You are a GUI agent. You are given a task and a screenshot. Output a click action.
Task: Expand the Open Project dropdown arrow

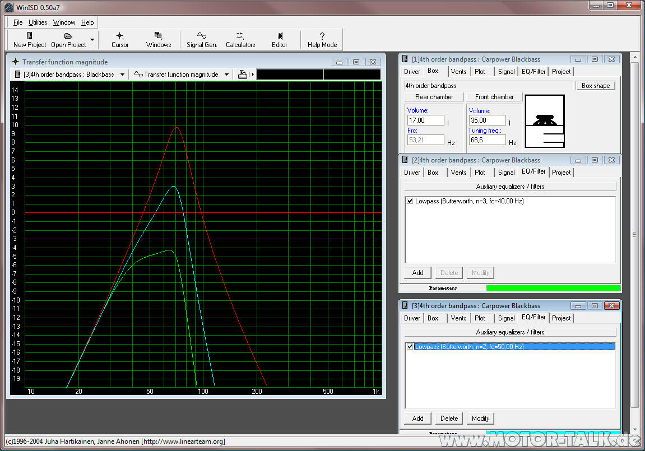click(92, 40)
